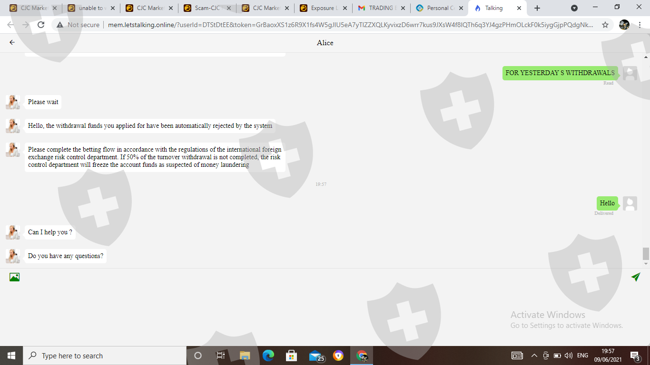This screenshot has height=365, width=650.
Task: Switch to the Exposure tab
Action: pos(323,8)
